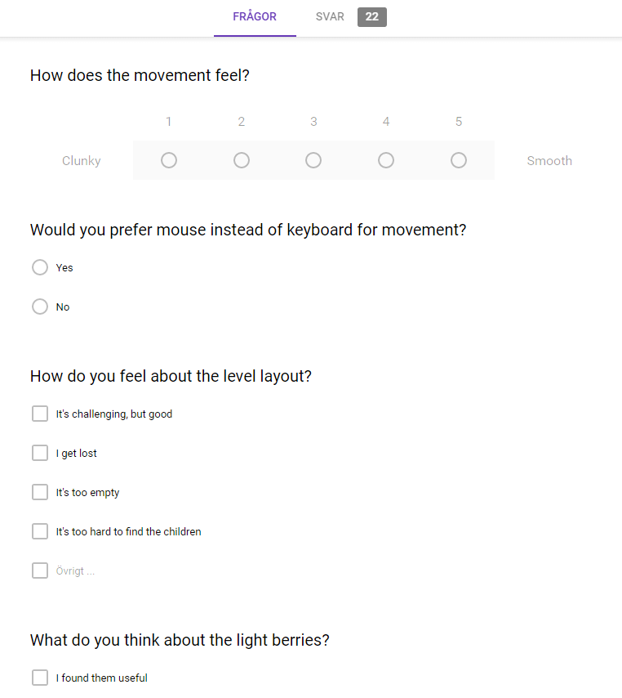Click the 22 responses count badge
This screenshot has height=698, width=622.
pos(371,16)
